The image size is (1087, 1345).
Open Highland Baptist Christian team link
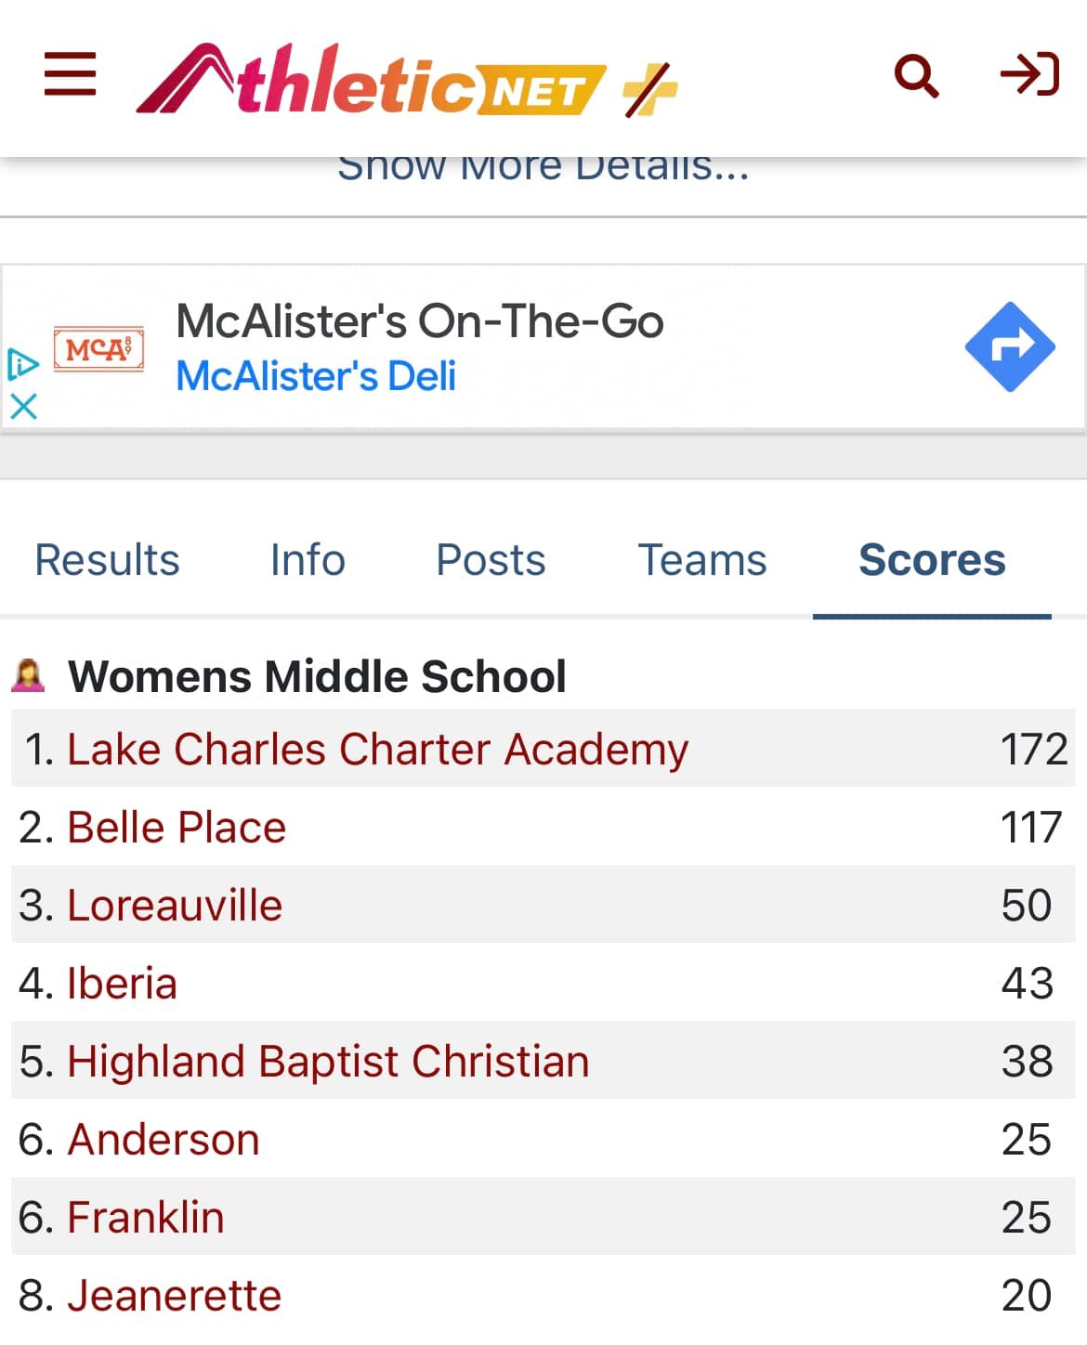328,1062
